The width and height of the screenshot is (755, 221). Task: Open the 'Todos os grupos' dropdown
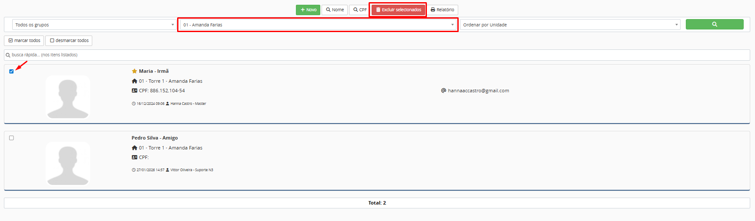[x=94, y=25]
